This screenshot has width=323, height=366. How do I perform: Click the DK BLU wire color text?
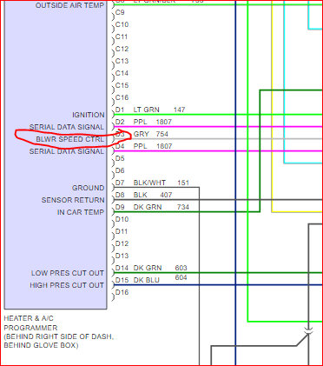pos(147,280)
